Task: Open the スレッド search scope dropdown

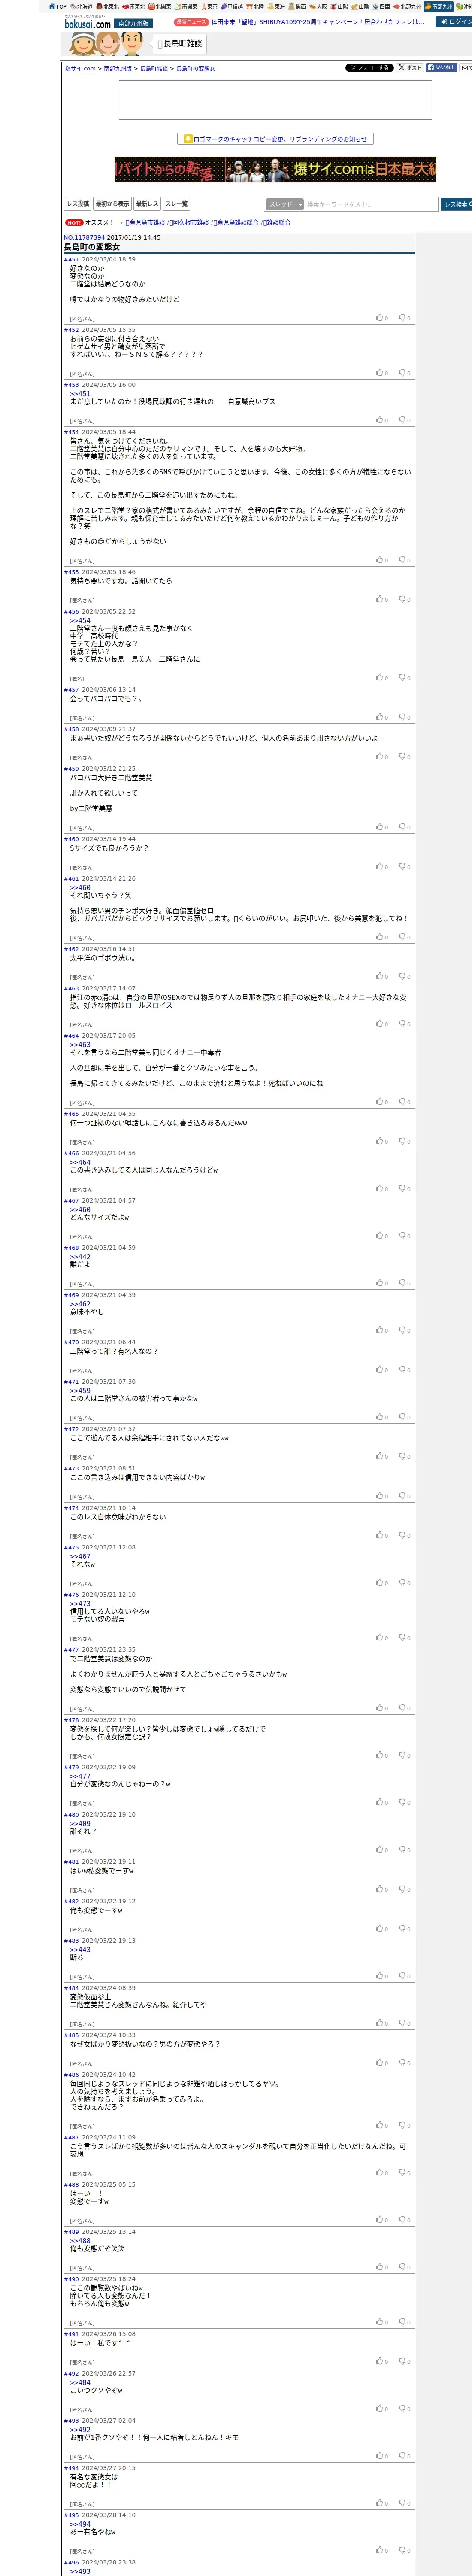Action: 285,204
